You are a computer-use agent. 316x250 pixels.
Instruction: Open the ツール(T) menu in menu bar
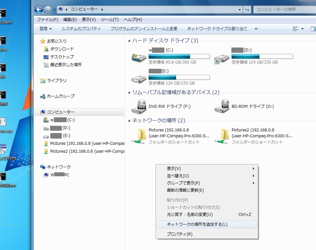109,20
